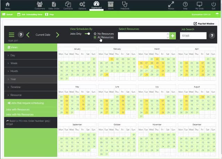The height and width of the screenshot is (159, 222).
Task: Switch to the Detail tab
Action: (x=8, y=15)
